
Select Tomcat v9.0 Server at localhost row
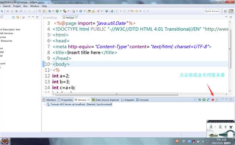coord(80,104)
